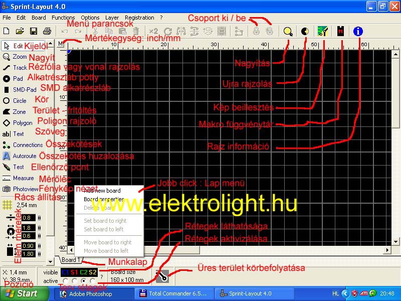
Task: Open the Macro library icon
Action: 341,31
